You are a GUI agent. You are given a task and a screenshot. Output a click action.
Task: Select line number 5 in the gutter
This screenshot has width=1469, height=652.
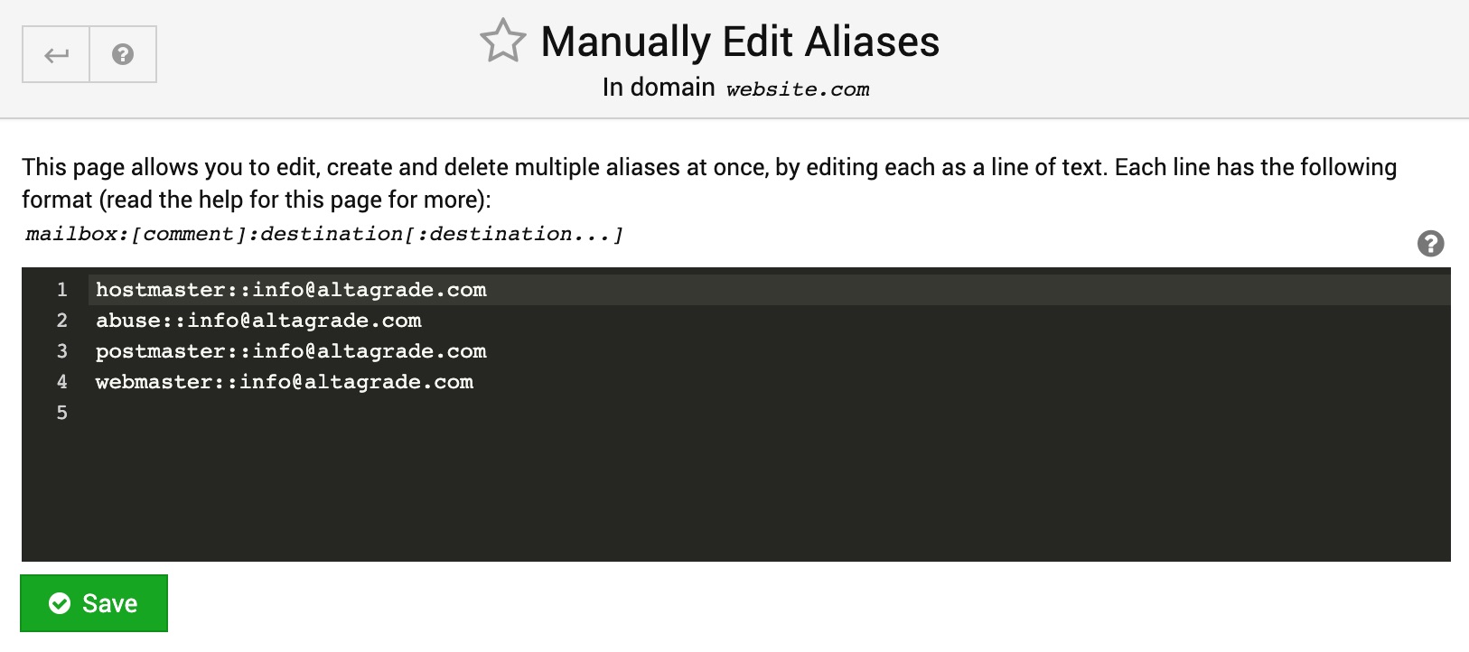(x=61, y=413)
